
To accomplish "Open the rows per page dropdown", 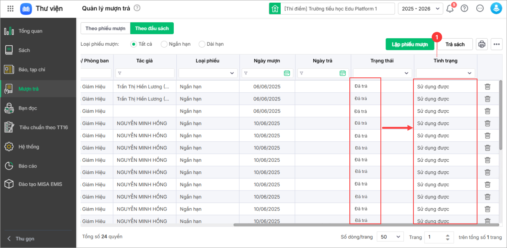I will [x=390, y=237].
